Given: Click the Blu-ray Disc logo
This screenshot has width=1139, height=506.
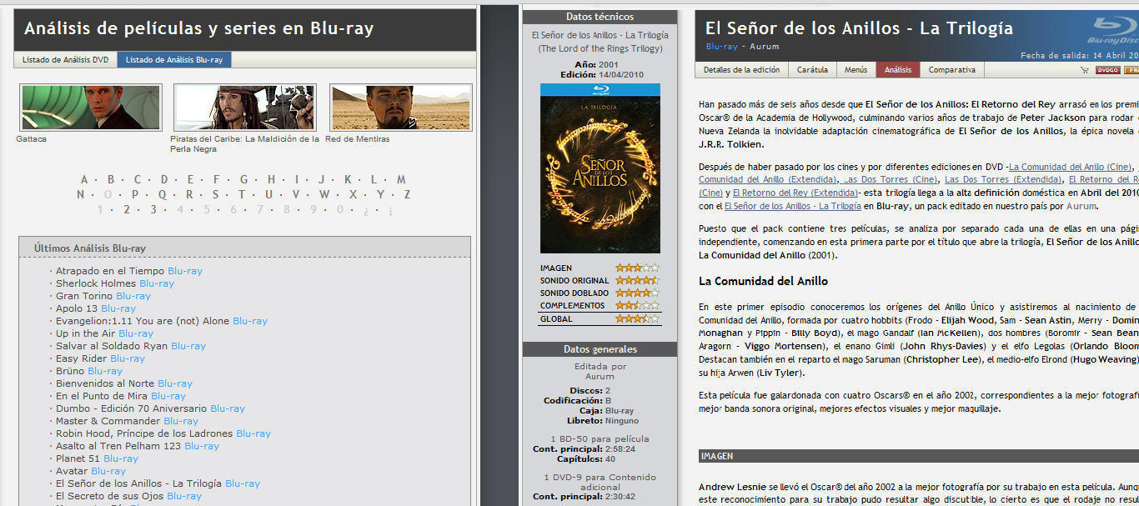Looking at the screenshot, I should (1115, 29).
